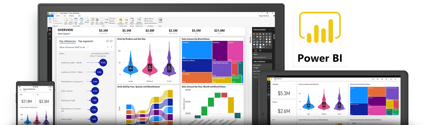The height and width of the screenshot is (125, 428).
Task: Click Format paint roller tab in Visualizations
Action: [260, 51]
